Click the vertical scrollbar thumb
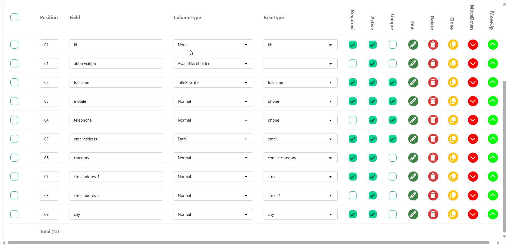Screen dimensions: 507x245 tap(504, 157)
